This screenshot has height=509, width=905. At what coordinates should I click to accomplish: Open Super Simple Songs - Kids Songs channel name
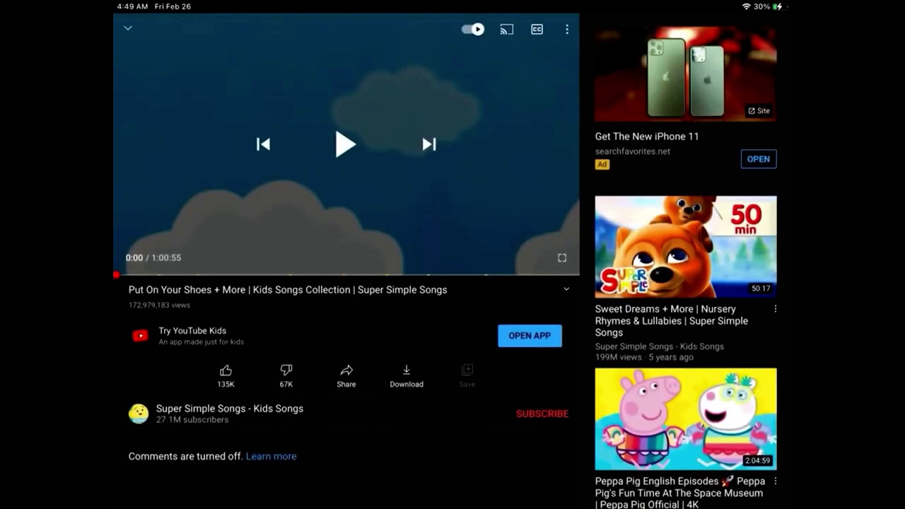(x=230, y=409)
